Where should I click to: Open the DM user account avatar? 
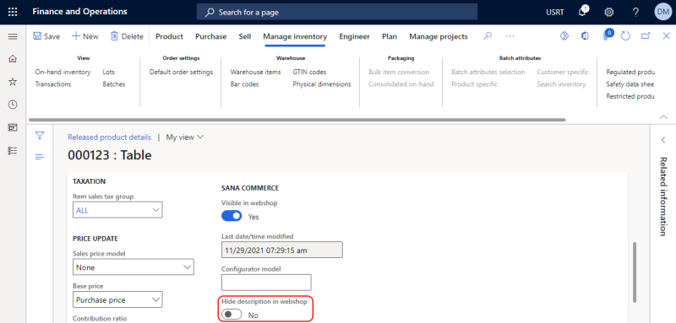[662, 12]
